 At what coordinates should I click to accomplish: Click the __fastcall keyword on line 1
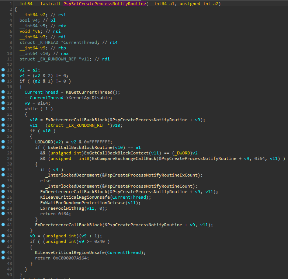(48, 4)
